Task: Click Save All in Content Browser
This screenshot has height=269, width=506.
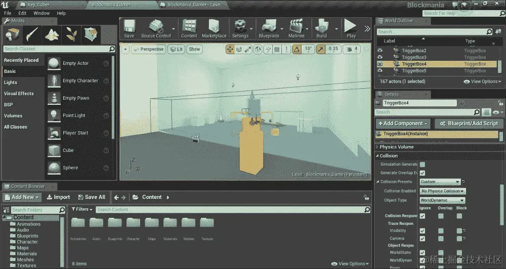Action: pos(92,197)
